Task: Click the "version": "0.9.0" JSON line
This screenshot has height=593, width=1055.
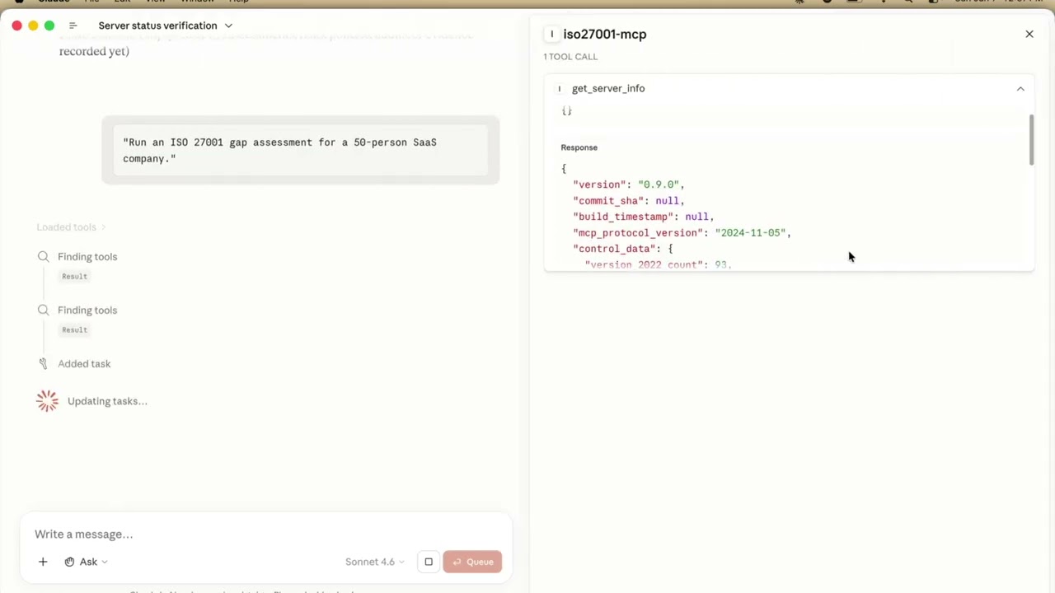Action: pyautogui.click(x=628, y=184)
